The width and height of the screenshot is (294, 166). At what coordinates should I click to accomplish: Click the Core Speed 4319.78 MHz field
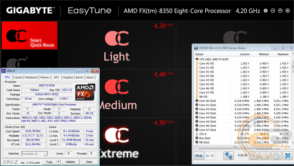point(33,131)
